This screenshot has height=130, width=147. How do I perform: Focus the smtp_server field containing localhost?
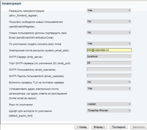click(109, 57)
